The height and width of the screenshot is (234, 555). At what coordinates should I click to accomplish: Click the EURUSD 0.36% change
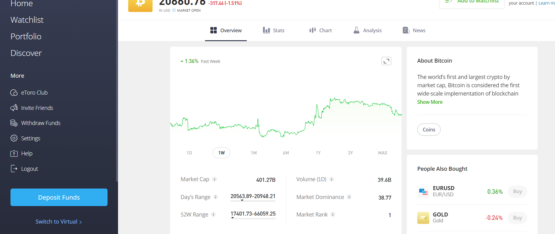pos(495,192)
